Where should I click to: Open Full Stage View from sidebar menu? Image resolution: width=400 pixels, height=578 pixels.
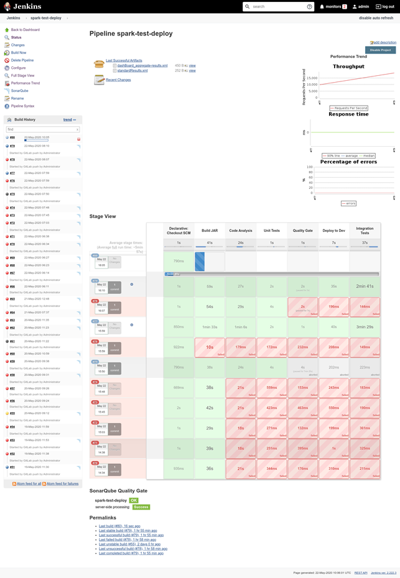click(22, 76)
